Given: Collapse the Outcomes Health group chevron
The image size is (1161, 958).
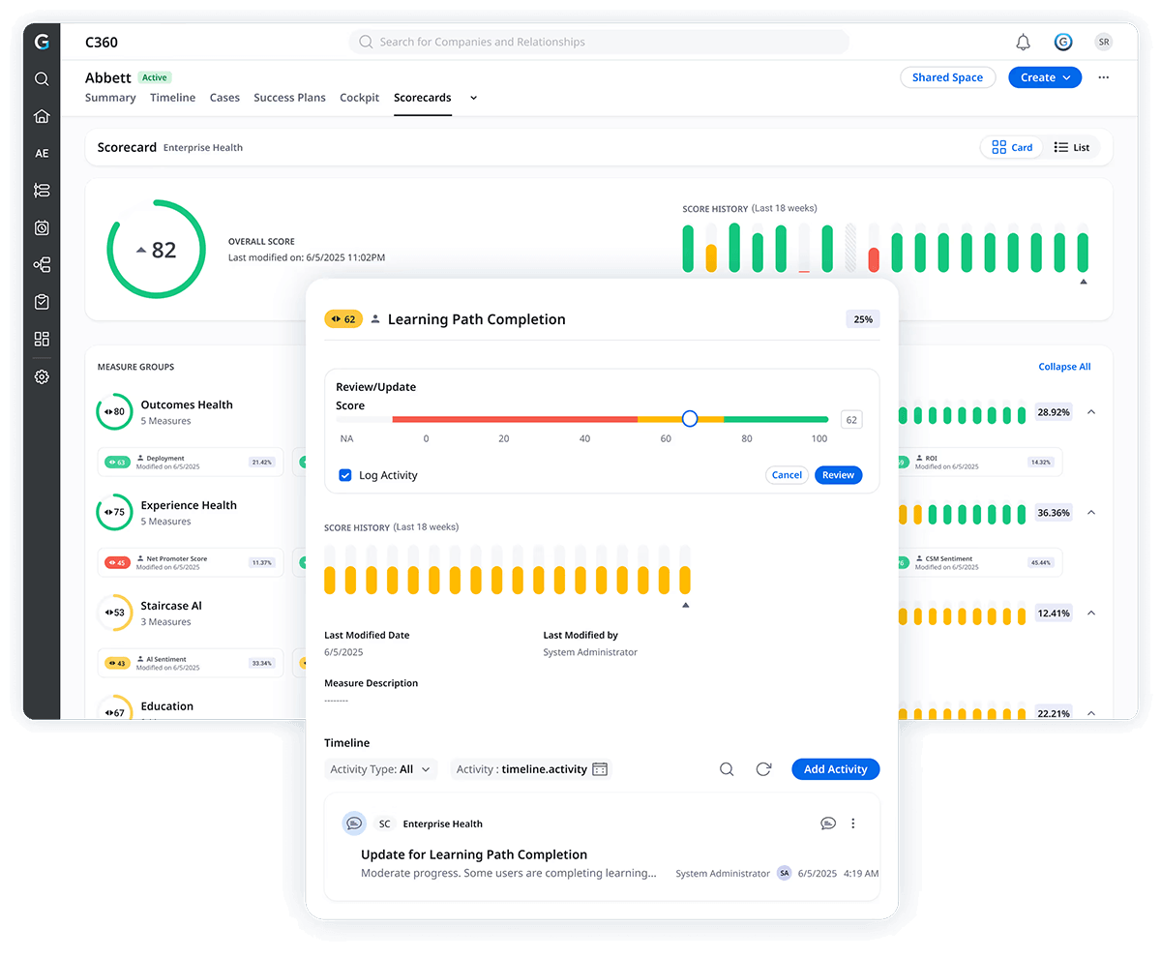Looking at the screenshot, I should pos(1091,412).
